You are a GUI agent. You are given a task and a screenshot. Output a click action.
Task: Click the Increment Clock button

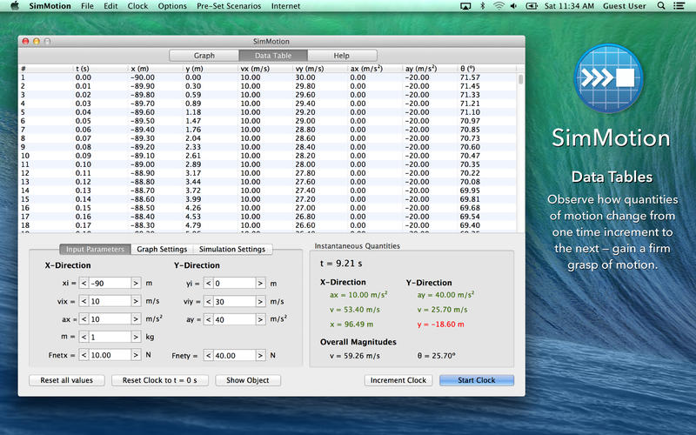(x=398, y=380)
